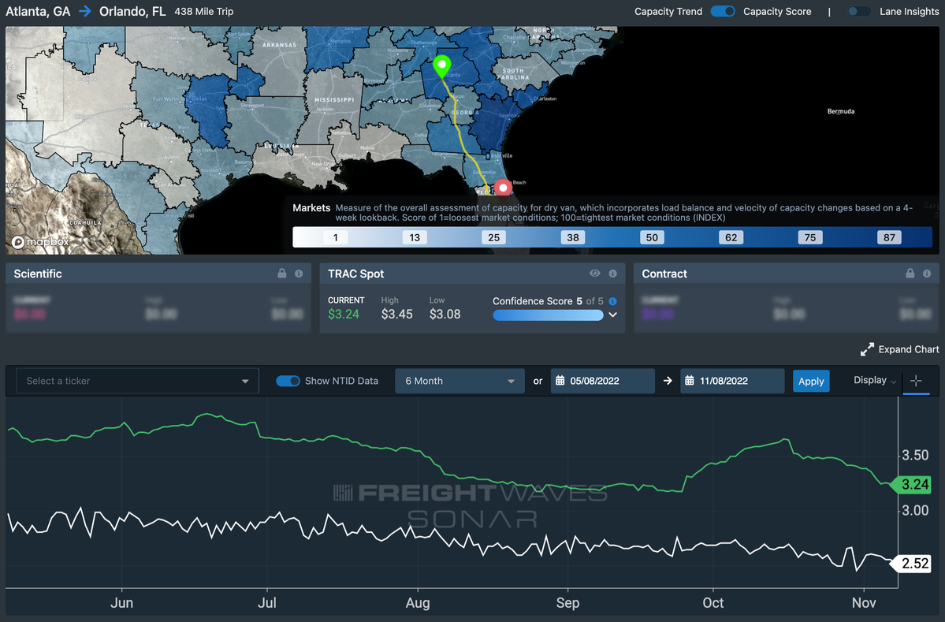Screen dimensions: 945x622
Task: Click the Oct label on chart axis
Action: click(713, 603)
